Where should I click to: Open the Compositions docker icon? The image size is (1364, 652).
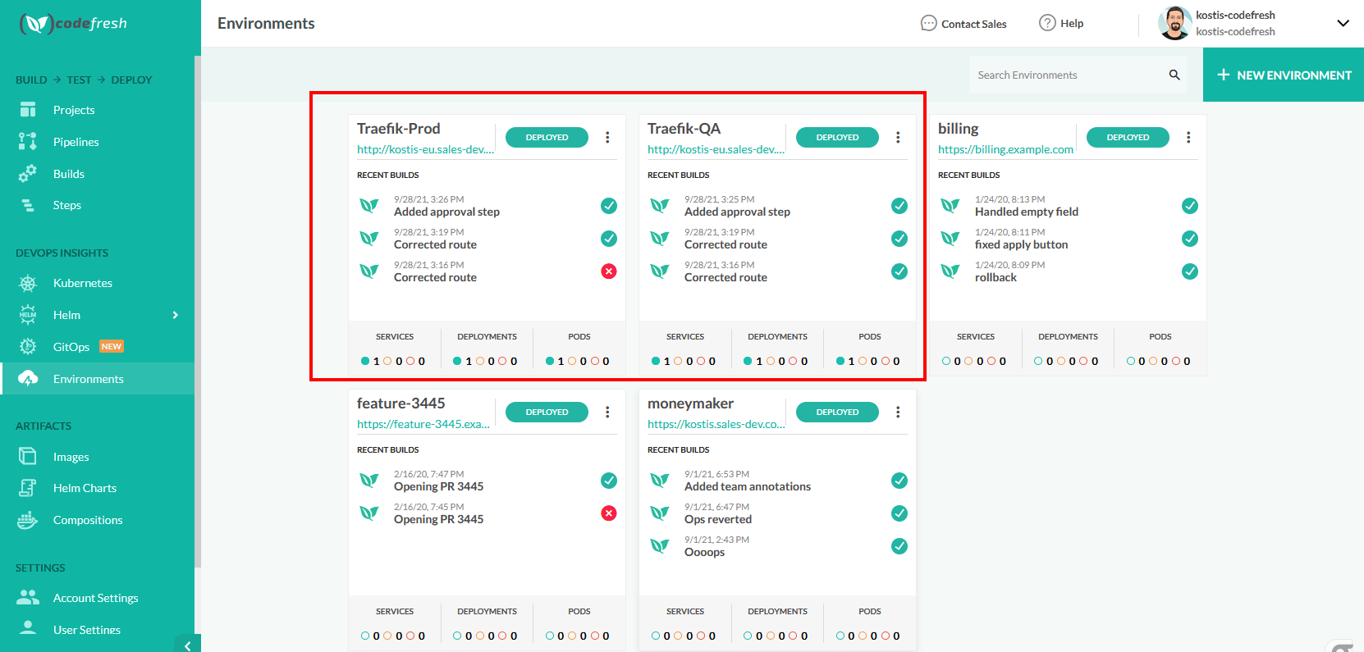click(x=28, y=520)
